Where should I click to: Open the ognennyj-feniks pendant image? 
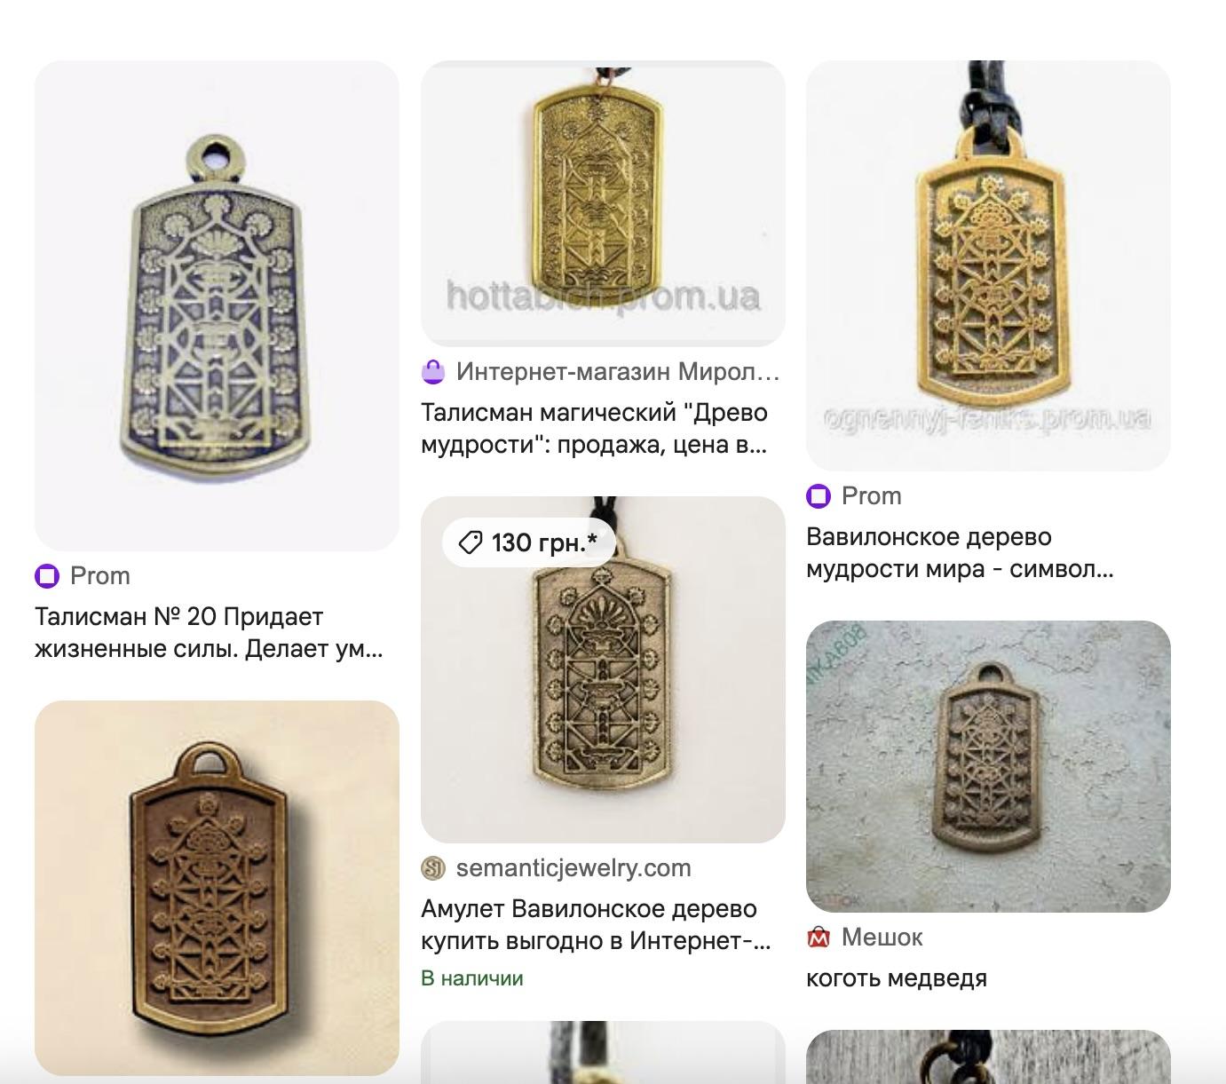(x=988, y=265)
